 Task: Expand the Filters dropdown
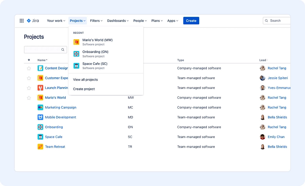(96, 21)
